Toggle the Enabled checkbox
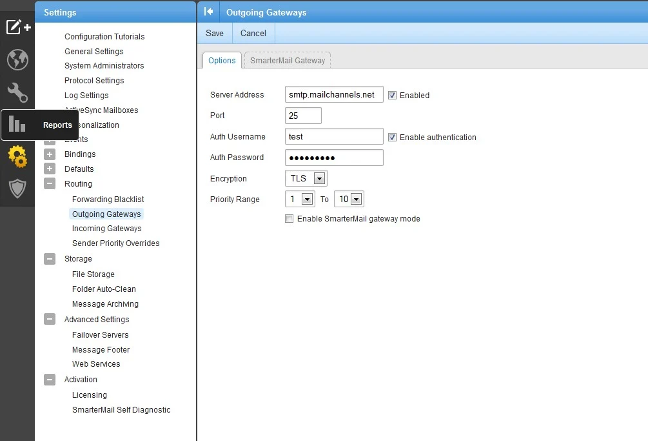 (x=392, y=95)
